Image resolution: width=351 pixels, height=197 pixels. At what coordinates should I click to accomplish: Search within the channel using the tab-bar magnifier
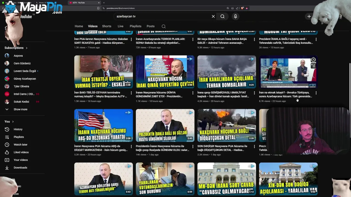click(x=163, y=26)
